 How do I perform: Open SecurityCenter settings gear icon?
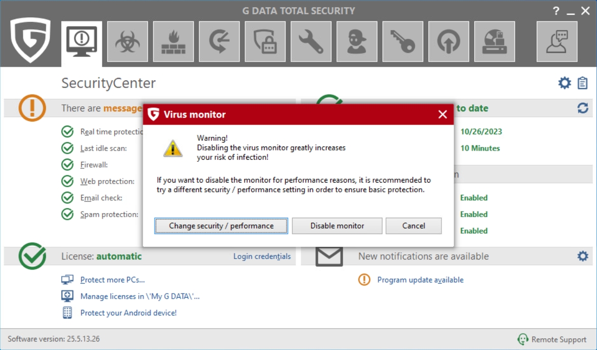click(x=564, y=83)
